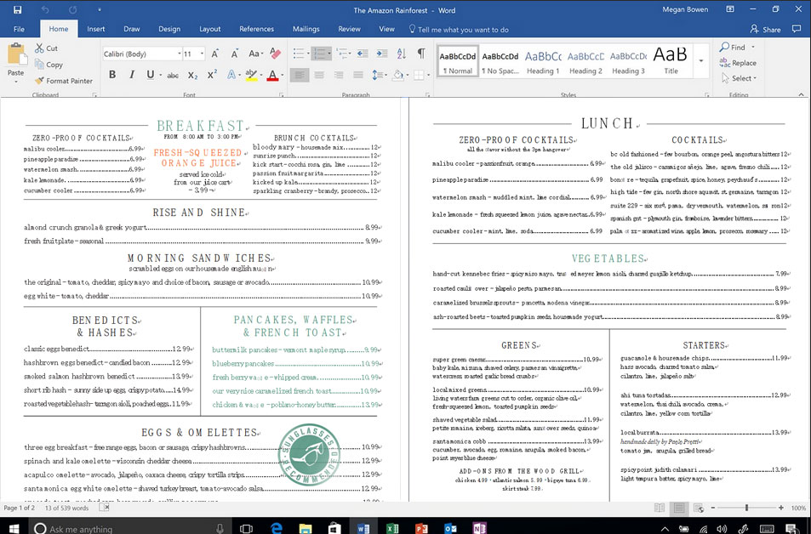Viewport: 811px width, 534px height.
Task: Apply the No Spacing style
Action: 500,61
